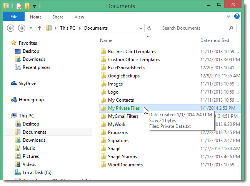Click the My Contacts folder icon
Screen dimensions: 250x186
pos(103,100)
